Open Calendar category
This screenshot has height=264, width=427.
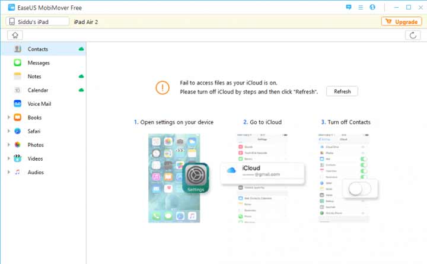(x=43, y=90)
